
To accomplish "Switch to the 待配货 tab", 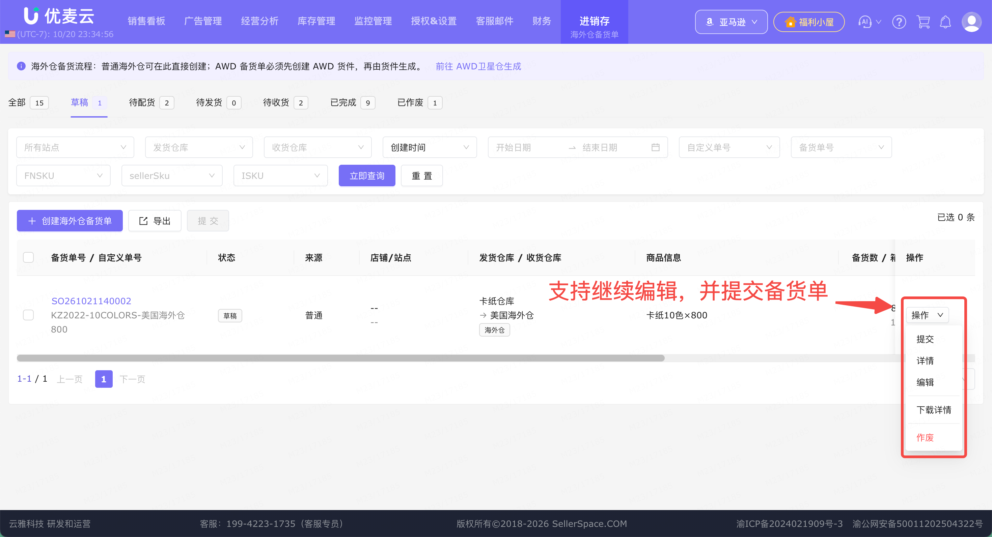I will pos(151,103).
